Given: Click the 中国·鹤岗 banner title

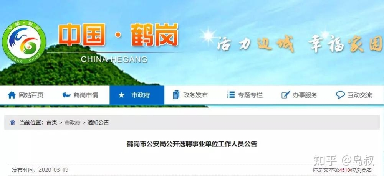Looking at the screenshot, I should point(118,35).
